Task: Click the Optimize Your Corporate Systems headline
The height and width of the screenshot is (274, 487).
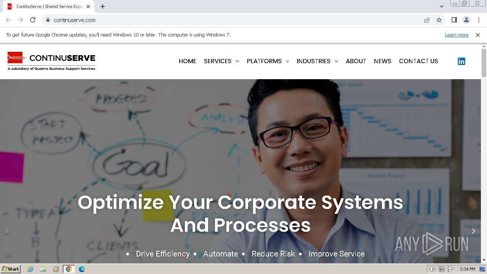Action: (240, 213)
